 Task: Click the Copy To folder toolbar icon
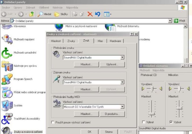[82, 14]
